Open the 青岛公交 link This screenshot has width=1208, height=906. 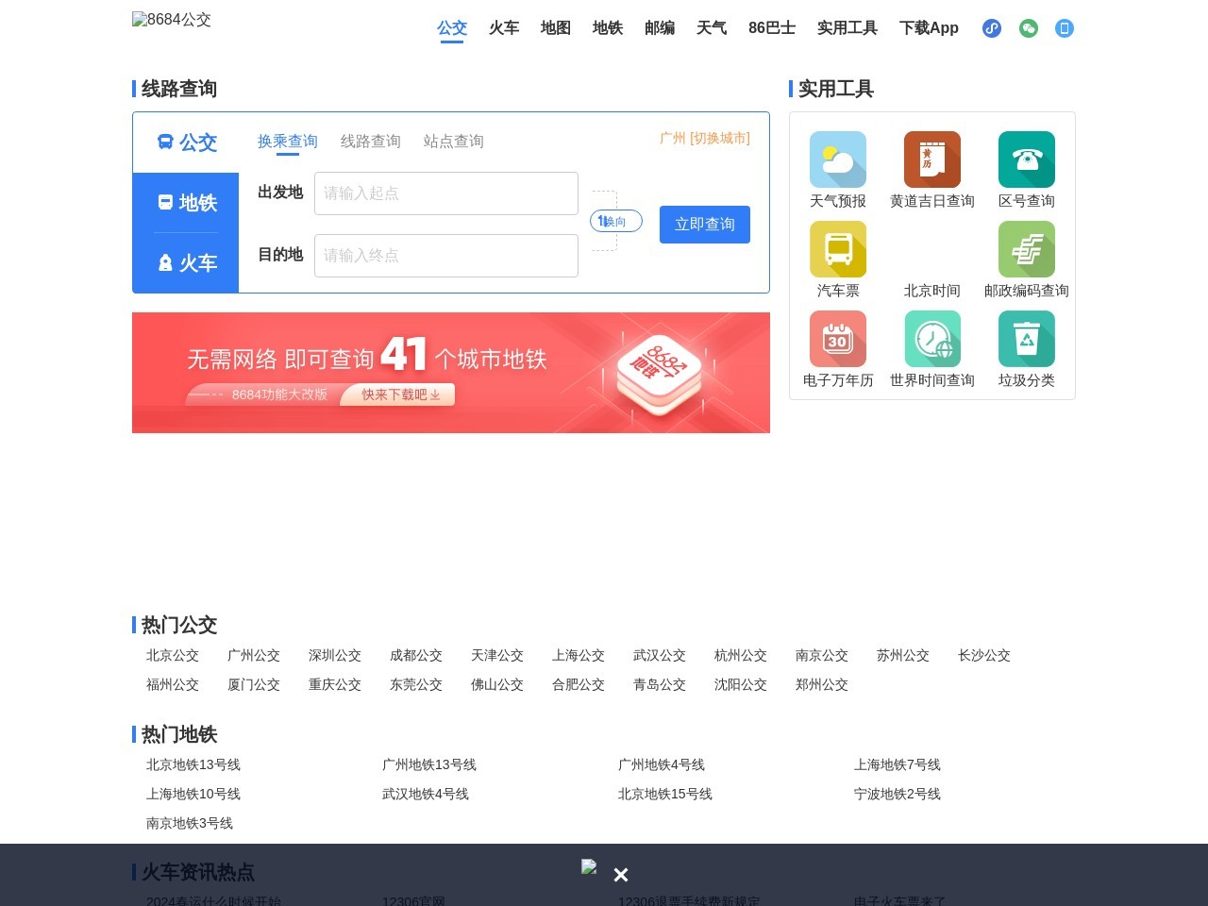[660, 684]
